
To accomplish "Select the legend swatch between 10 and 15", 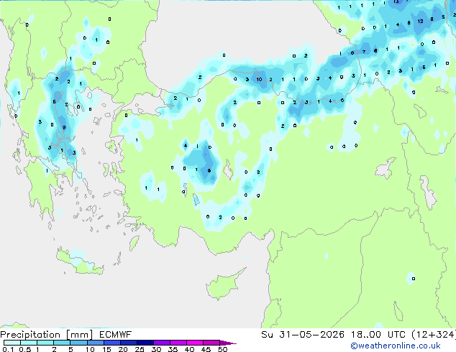I will coord(95,343).
